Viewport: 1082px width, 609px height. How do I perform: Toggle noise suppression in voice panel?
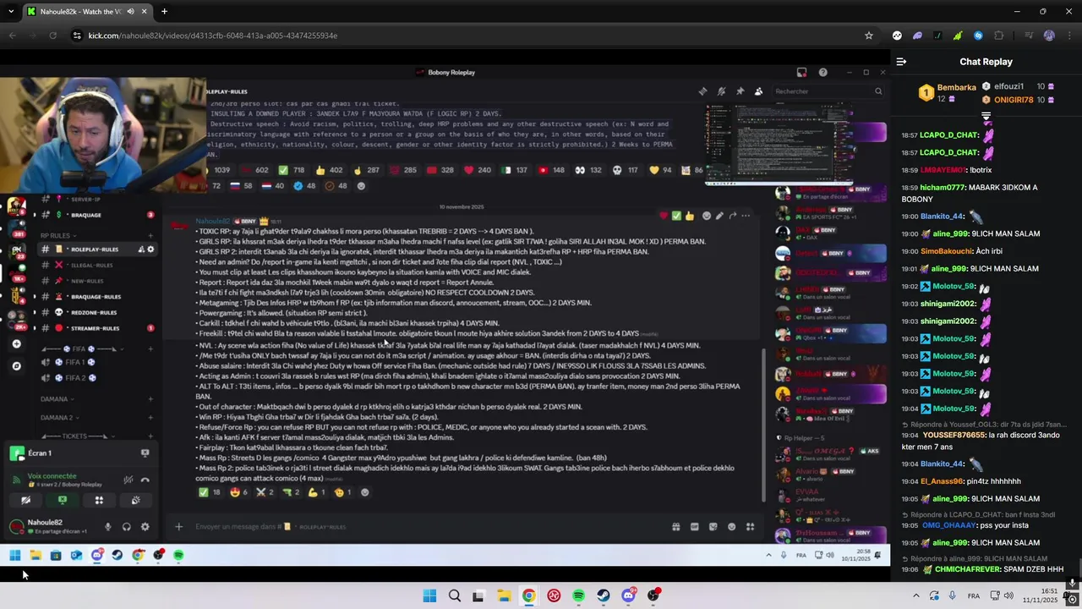[128, 480]
